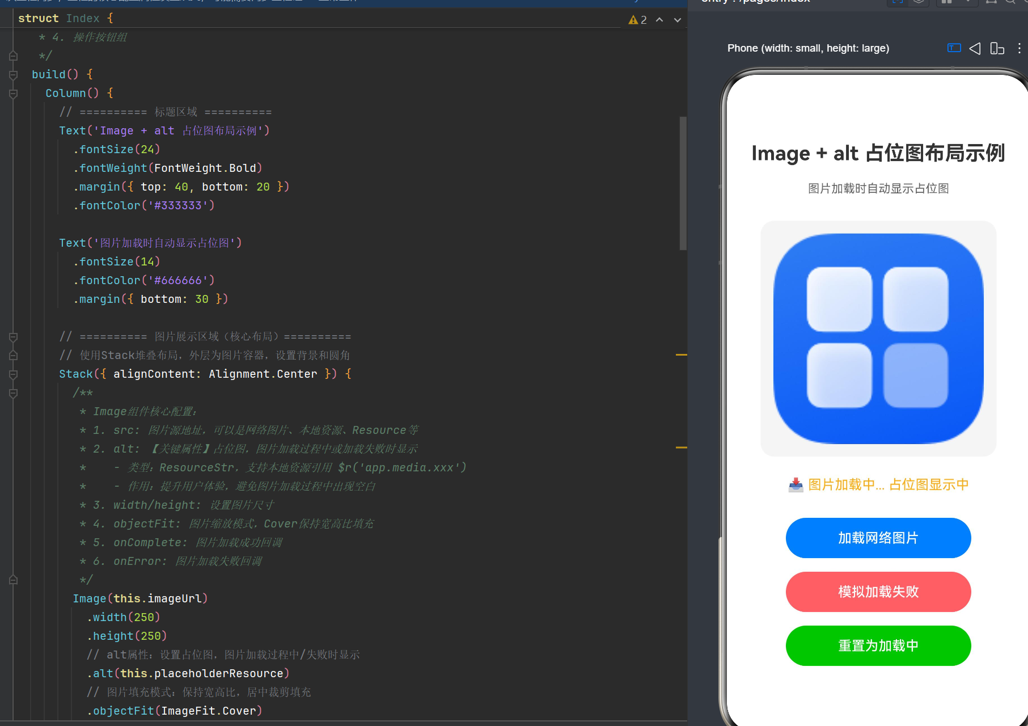Click the comment '* 3. width/height: 设置图片尺寸'

[x=177, y=505]
